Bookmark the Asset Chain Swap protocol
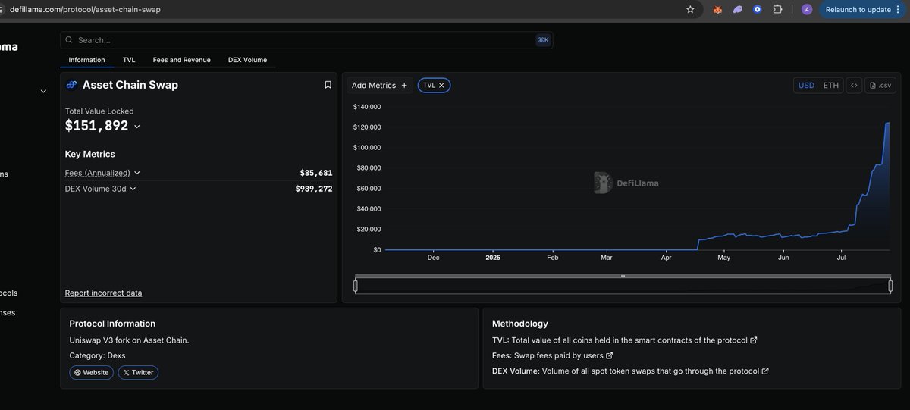 point(328,85)
